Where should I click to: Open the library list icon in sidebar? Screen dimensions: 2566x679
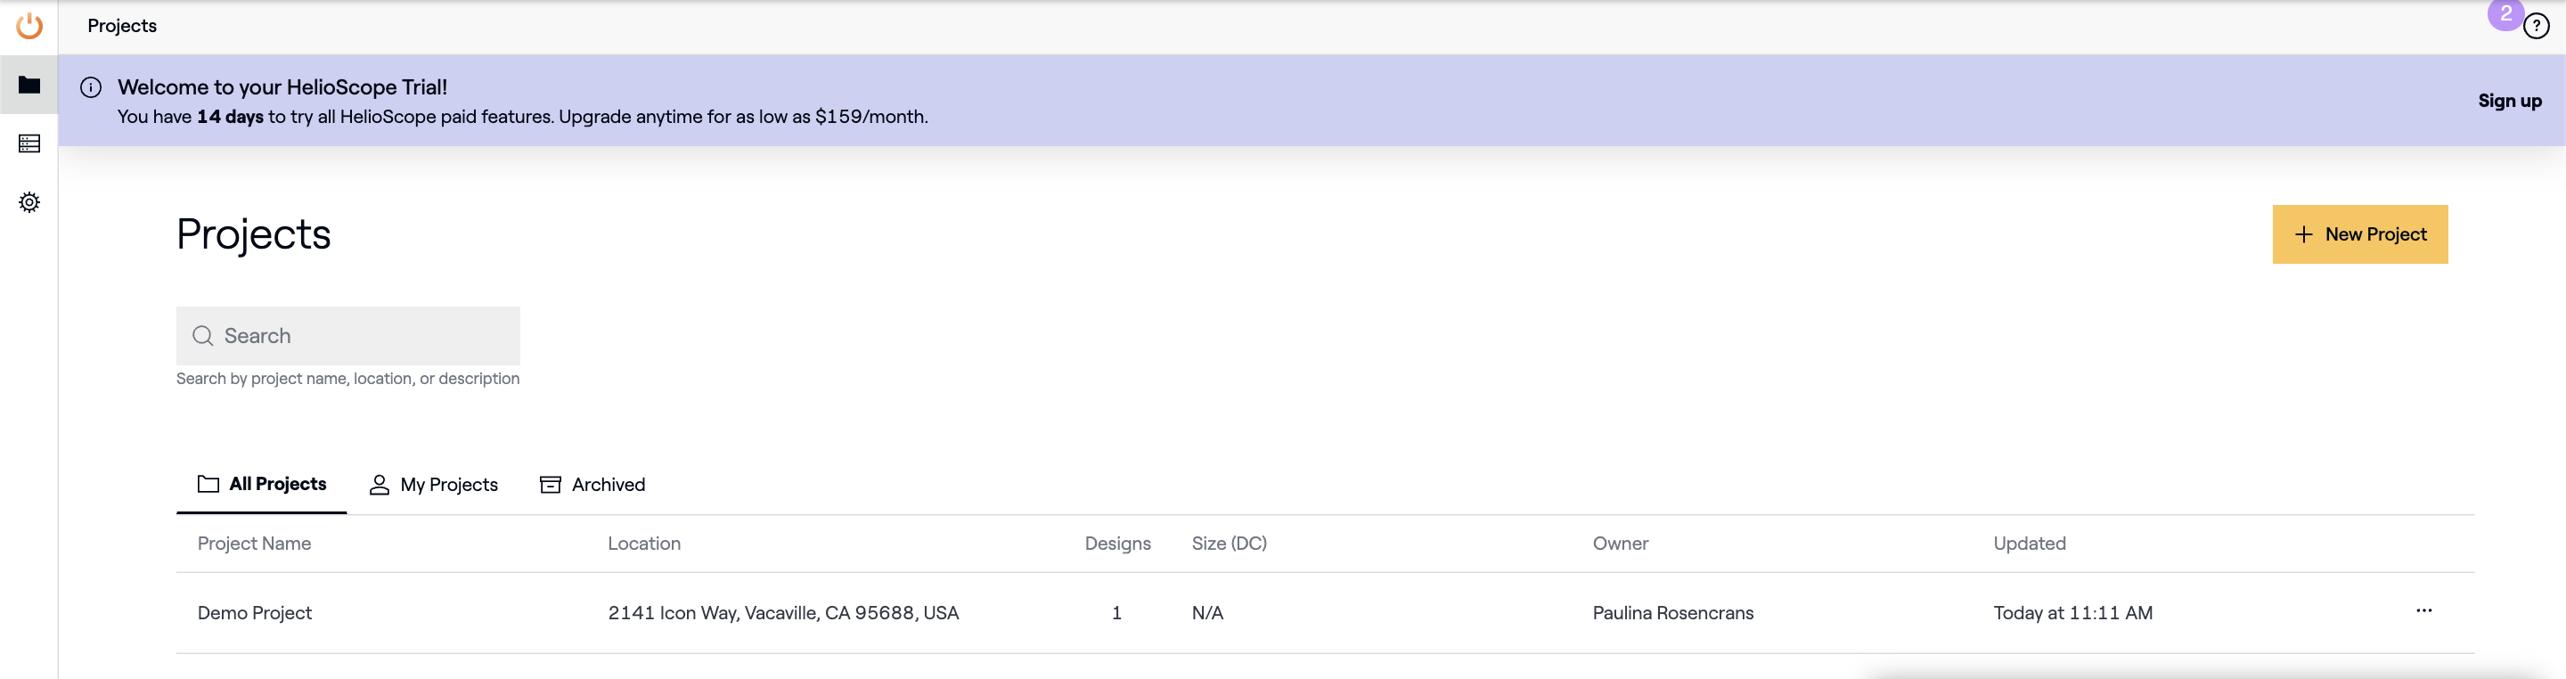click(29, 143)
